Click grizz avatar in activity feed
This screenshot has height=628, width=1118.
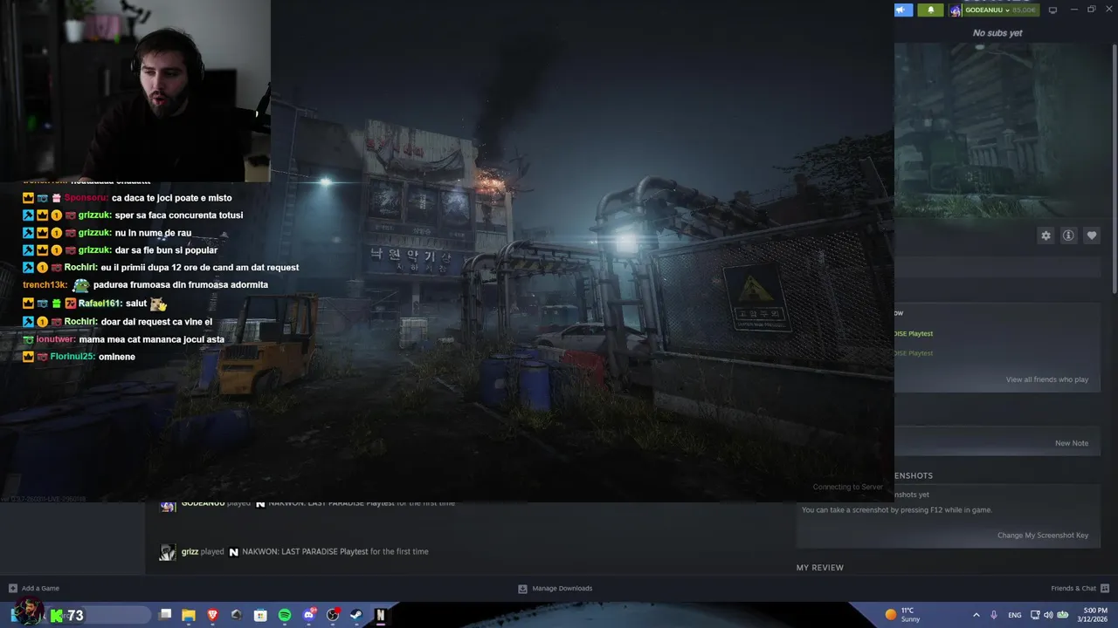tap(167, 552)
